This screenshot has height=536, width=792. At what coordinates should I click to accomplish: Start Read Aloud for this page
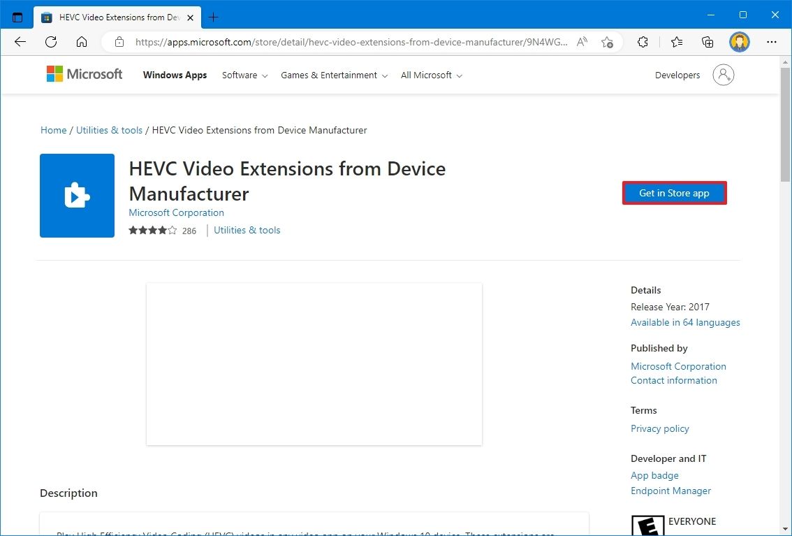click(582, 42)
